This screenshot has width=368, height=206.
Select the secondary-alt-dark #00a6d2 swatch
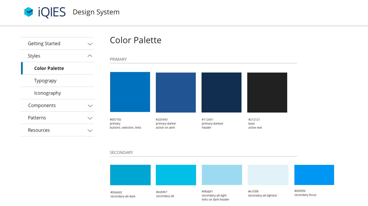[130, 175]
